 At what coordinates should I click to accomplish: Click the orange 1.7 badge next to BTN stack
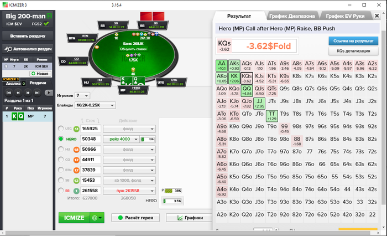(x=76, y=170)
